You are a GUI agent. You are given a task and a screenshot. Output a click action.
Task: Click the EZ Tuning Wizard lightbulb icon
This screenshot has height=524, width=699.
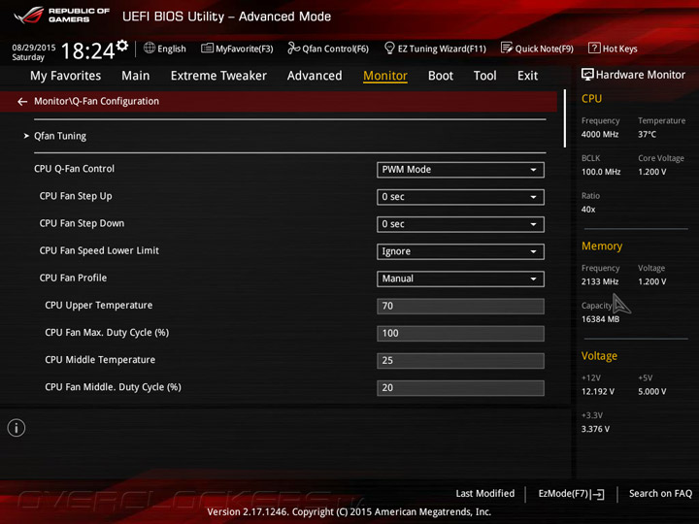pos(389,48)
